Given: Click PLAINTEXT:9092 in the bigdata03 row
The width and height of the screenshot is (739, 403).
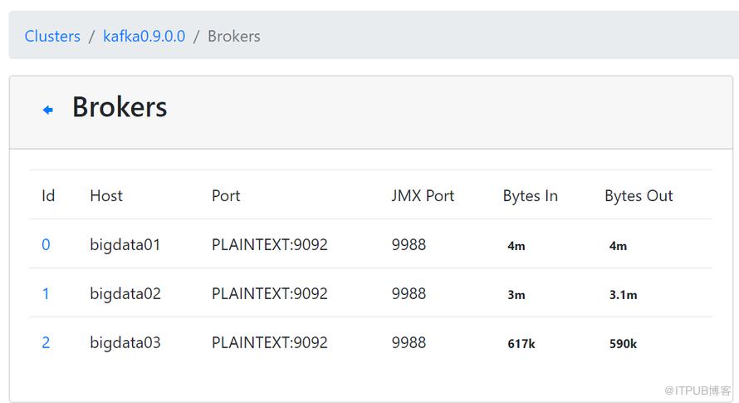Looking at the screenshot, I should [x=270, y=342].
